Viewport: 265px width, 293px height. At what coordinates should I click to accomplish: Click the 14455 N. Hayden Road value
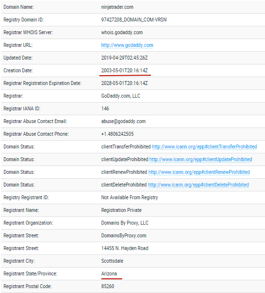[125, 249]
